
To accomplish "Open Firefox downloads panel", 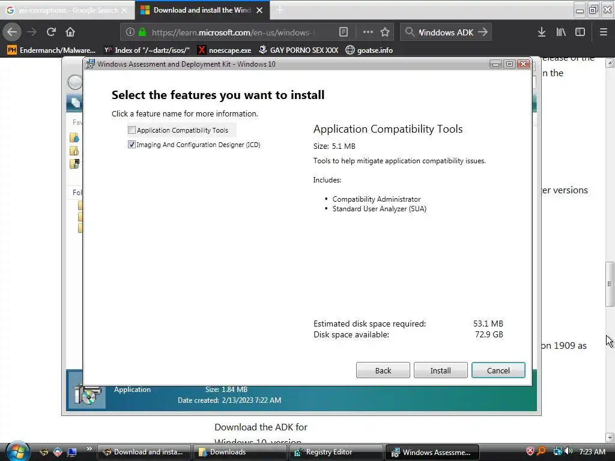I will [x=542, y=32].
